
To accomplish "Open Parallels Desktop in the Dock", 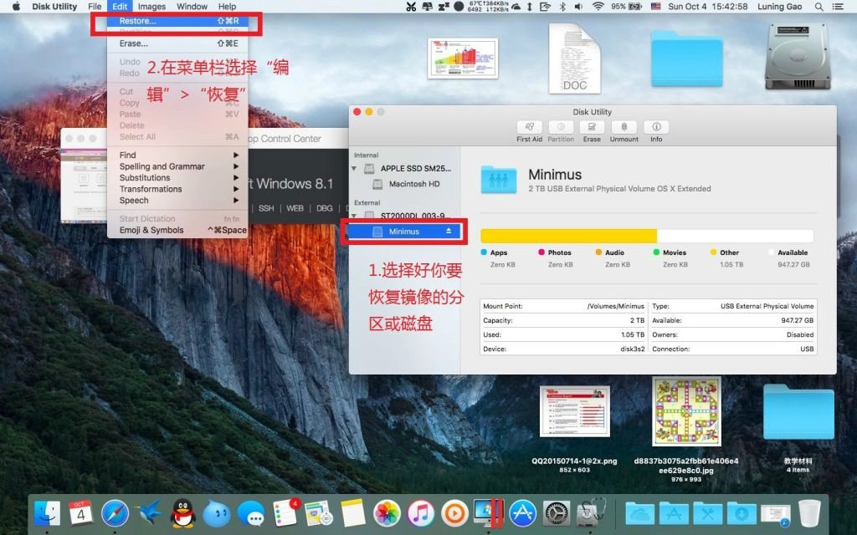I will 489,514.
